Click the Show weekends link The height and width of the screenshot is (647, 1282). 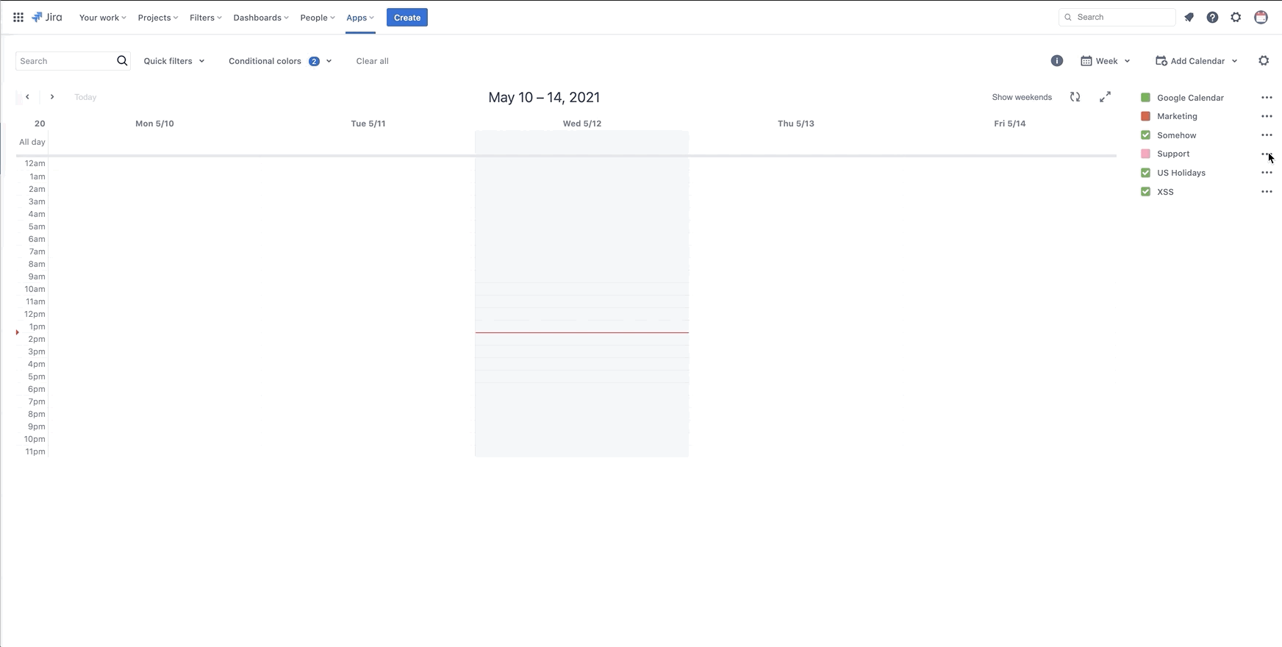(1021, 97)
